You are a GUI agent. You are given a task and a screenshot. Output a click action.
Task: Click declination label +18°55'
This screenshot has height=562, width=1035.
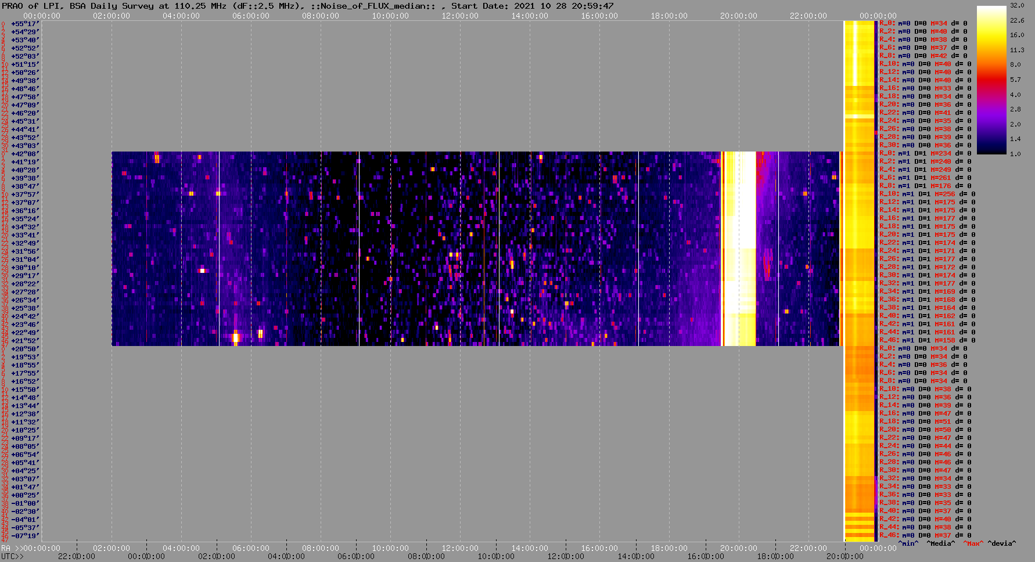(x=25, y=365)
